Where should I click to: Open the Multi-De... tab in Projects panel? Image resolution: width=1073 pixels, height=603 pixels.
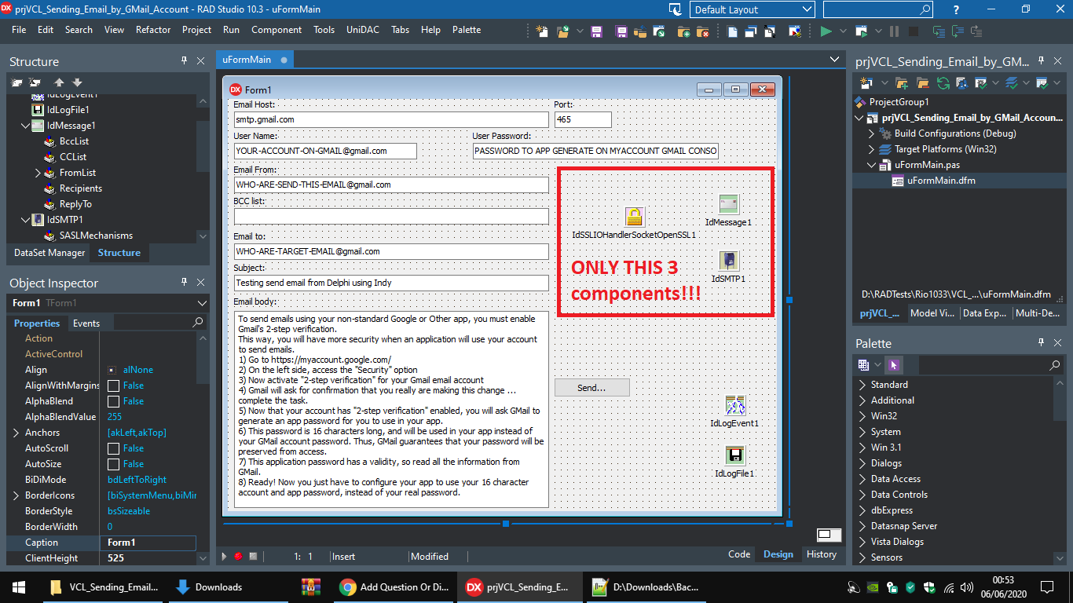(x=1038, y=313)
